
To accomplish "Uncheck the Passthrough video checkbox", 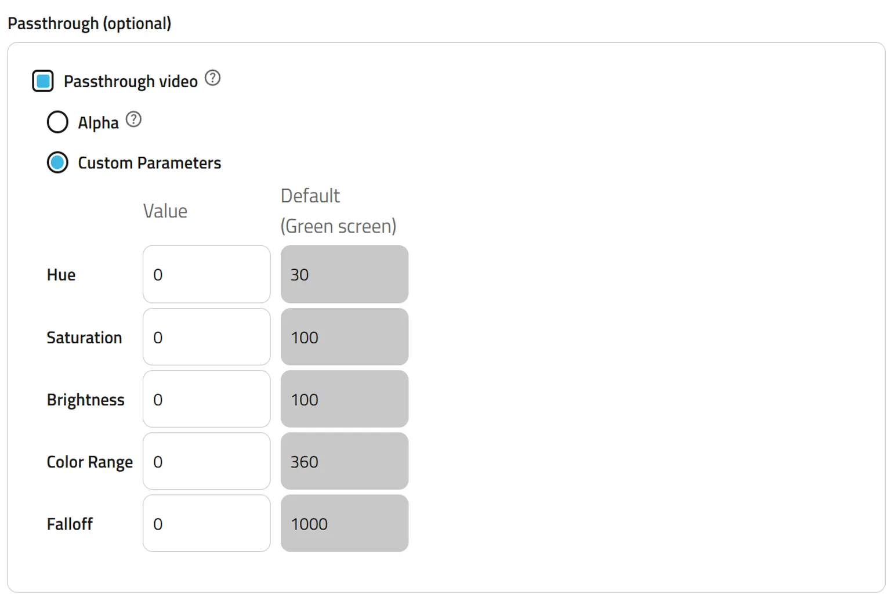I will pos(43,81).
